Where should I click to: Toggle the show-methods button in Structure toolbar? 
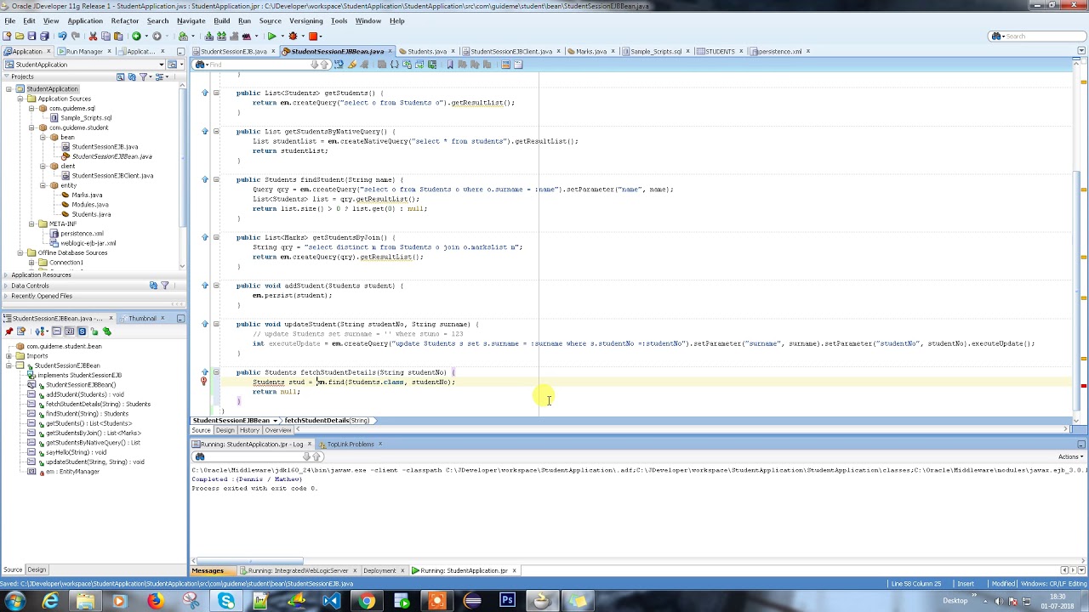point(57,331)
